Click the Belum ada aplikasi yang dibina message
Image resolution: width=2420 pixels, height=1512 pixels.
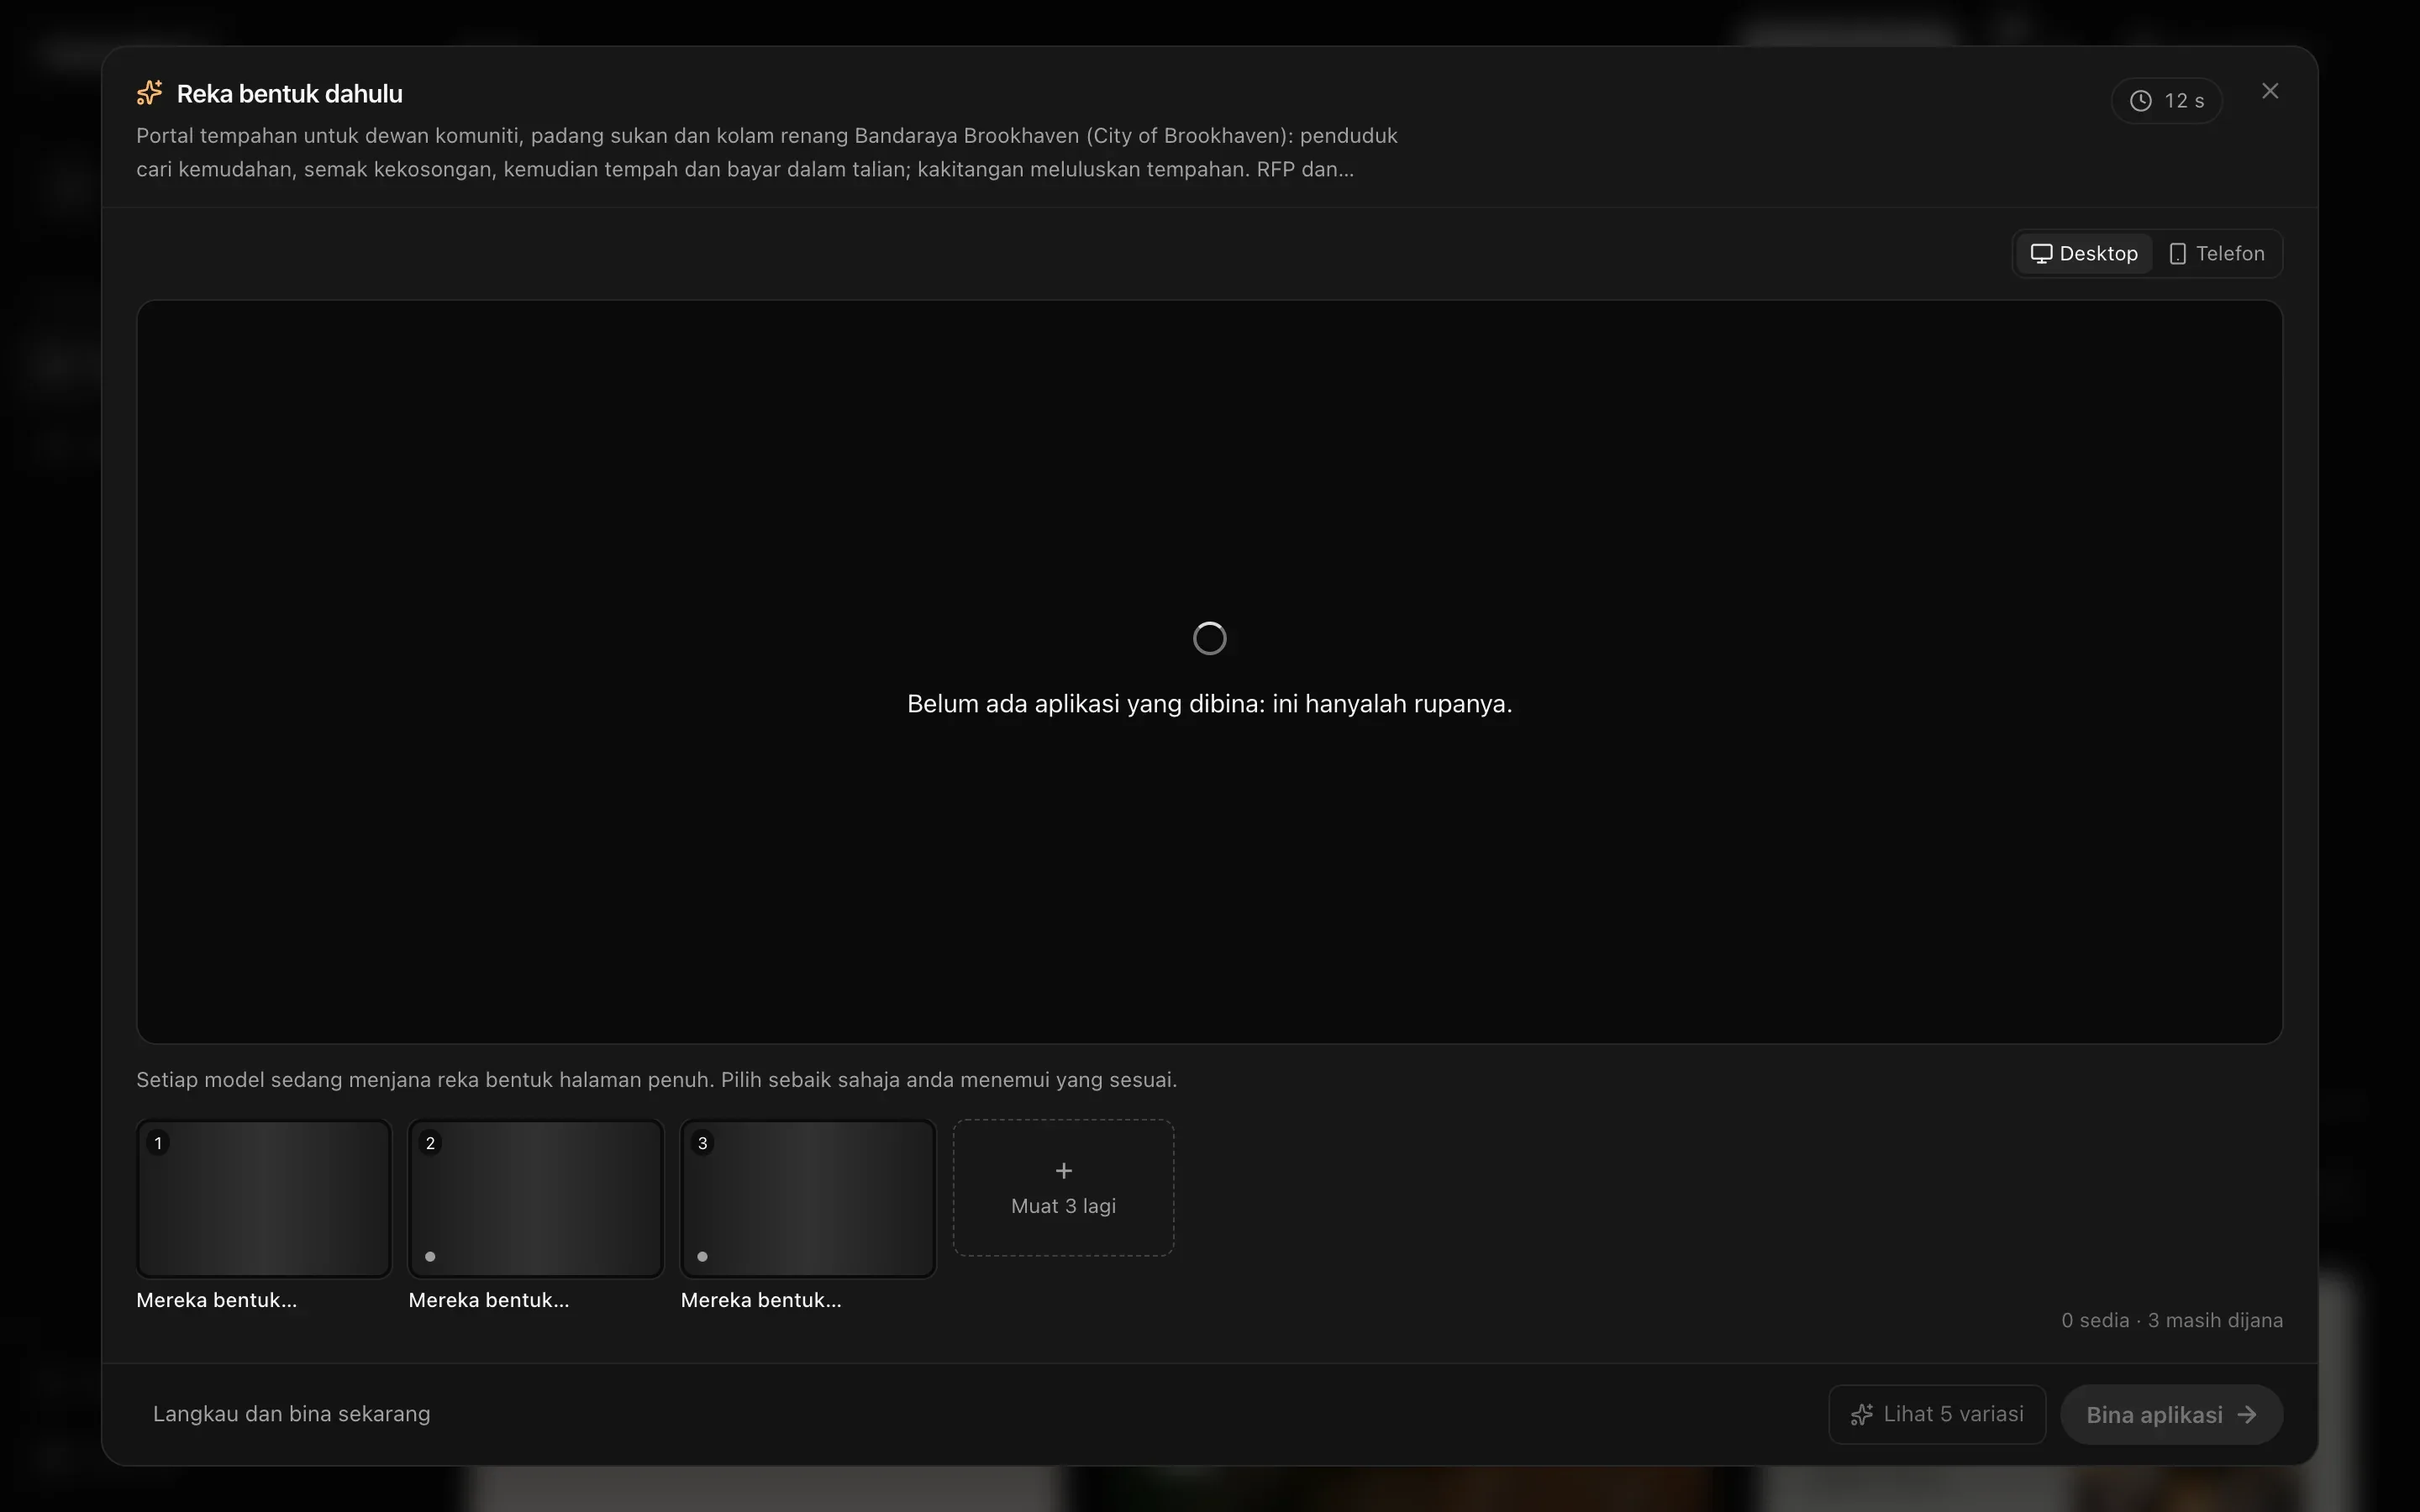[x=1210, y=704]
